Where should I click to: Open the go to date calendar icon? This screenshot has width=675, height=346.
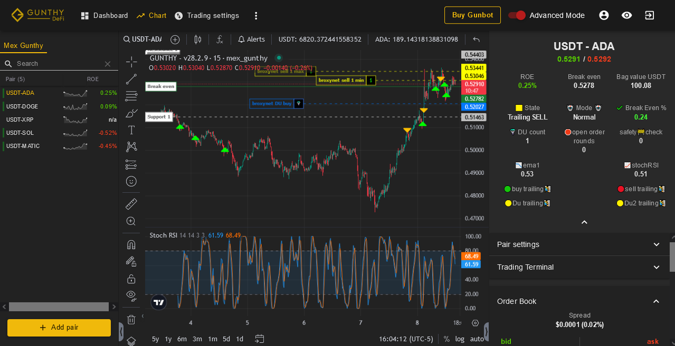click(260, 339)
